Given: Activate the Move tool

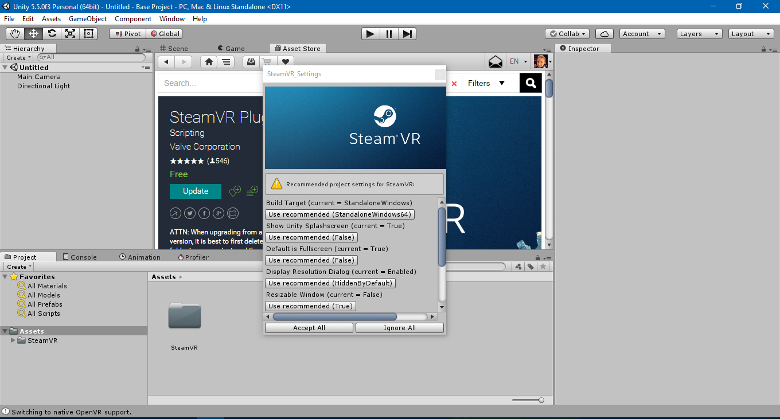Looking at the screenshot, I should [x=33, y=33].
